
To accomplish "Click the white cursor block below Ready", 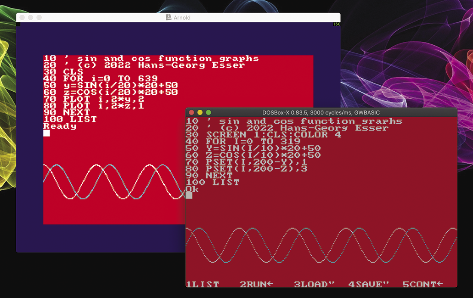I will click(x=46, y=133).
